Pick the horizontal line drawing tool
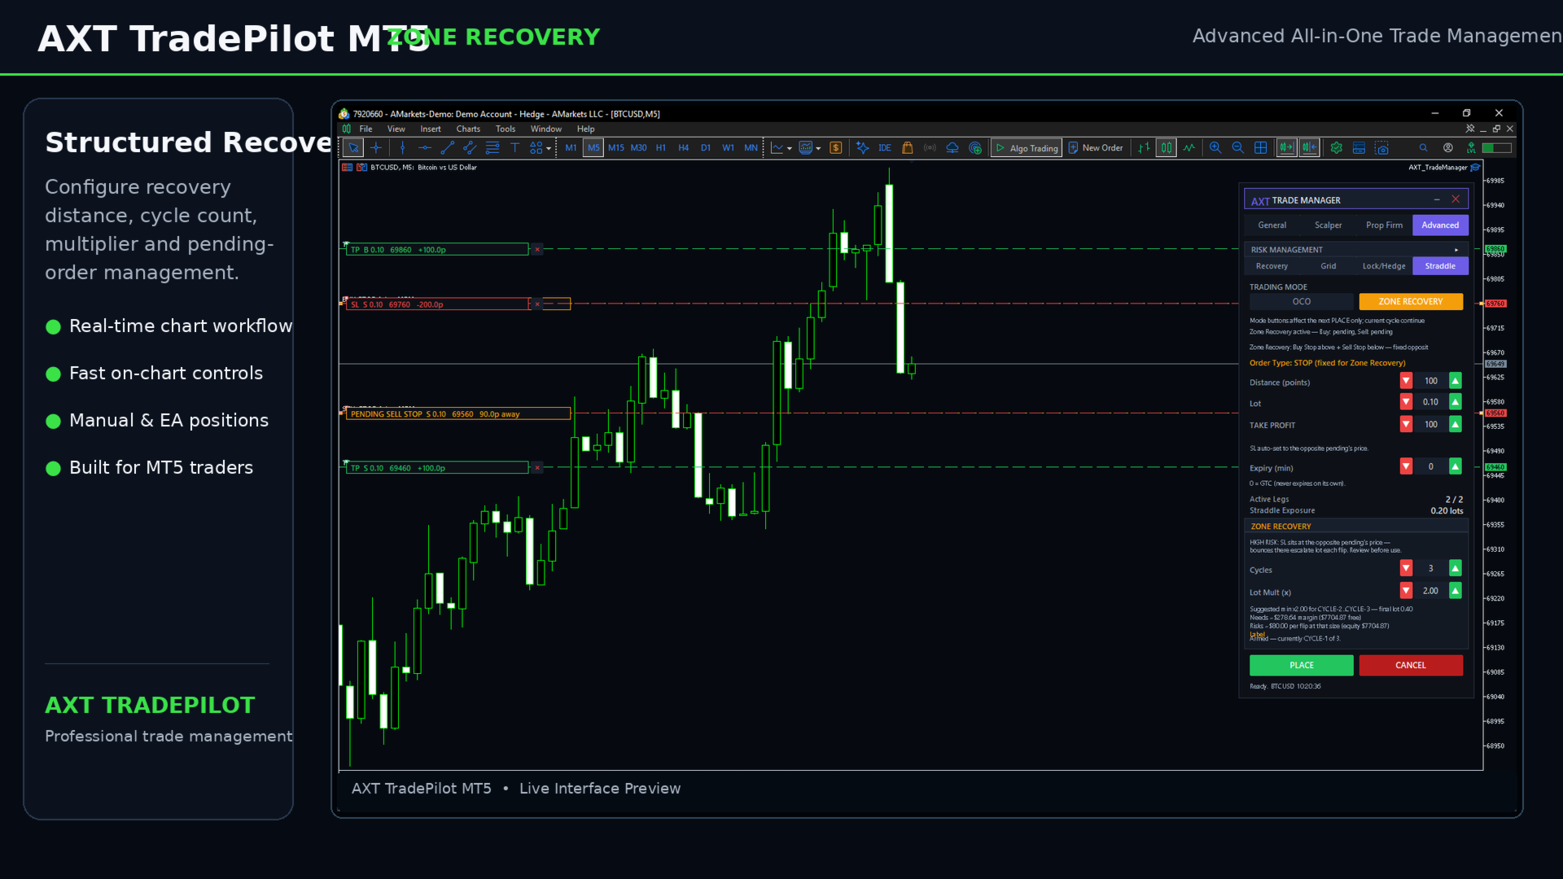1563x879 pixels. 425,148
